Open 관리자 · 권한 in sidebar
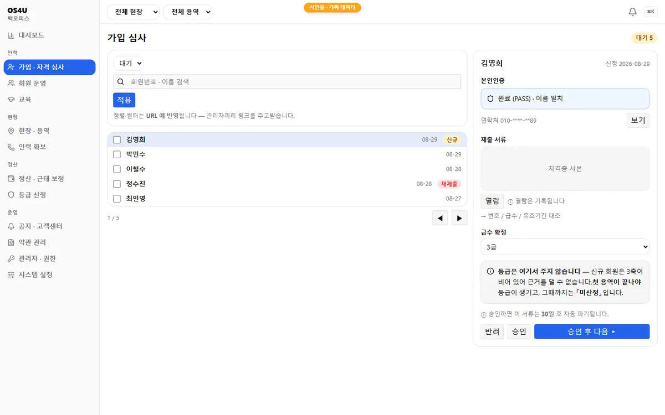The width and height of the screenshot is (665, 415). pos(49,258)
